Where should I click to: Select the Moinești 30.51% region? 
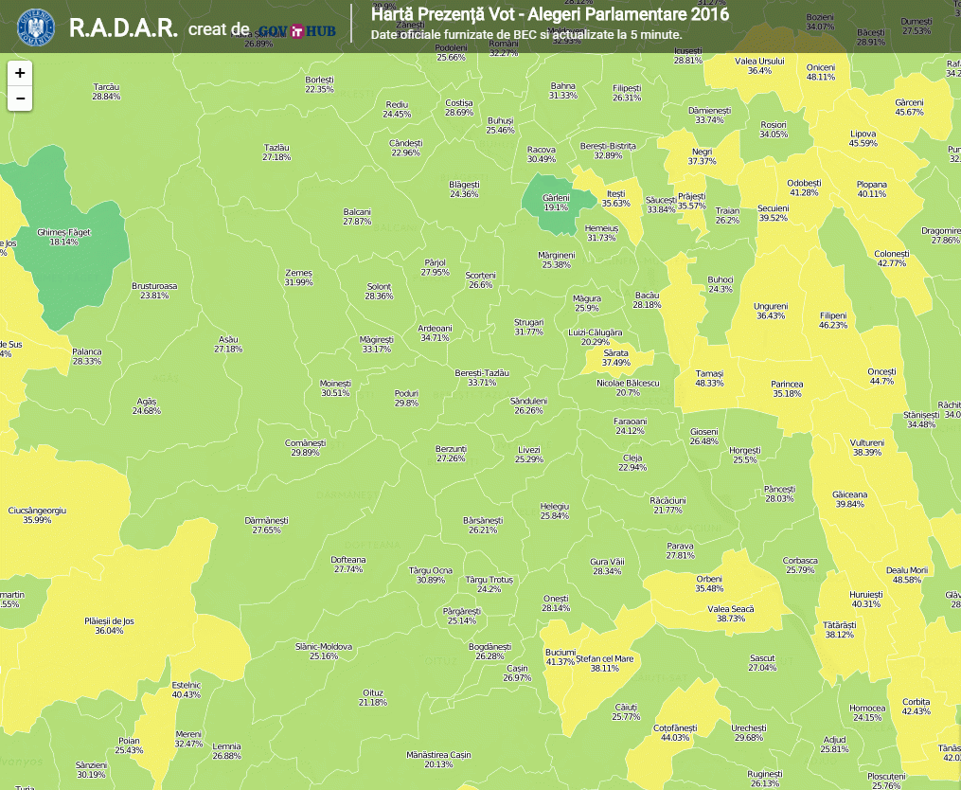335,387
